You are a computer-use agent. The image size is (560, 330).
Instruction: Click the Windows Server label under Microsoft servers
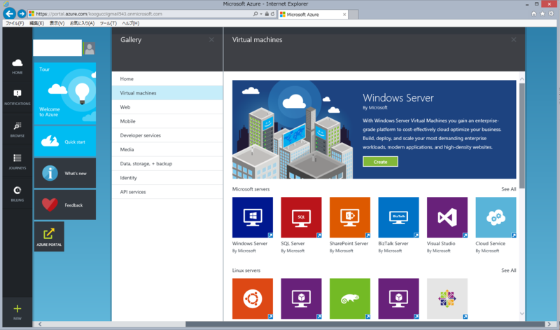(x=250, y=244)
